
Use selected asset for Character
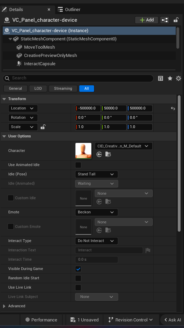pyautogui.click(x=99, y=154)
